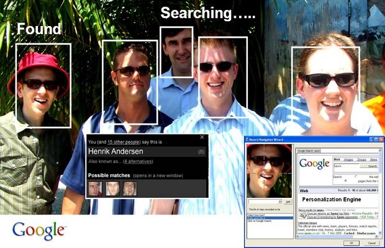385x248 pixels.
Task: Open "View today's top stories" link
Action: (x=340, y=210)
